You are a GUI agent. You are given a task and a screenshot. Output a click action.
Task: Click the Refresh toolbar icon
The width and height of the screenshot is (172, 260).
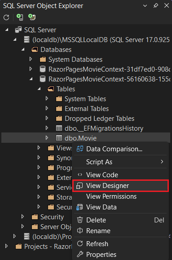[6, 17]
